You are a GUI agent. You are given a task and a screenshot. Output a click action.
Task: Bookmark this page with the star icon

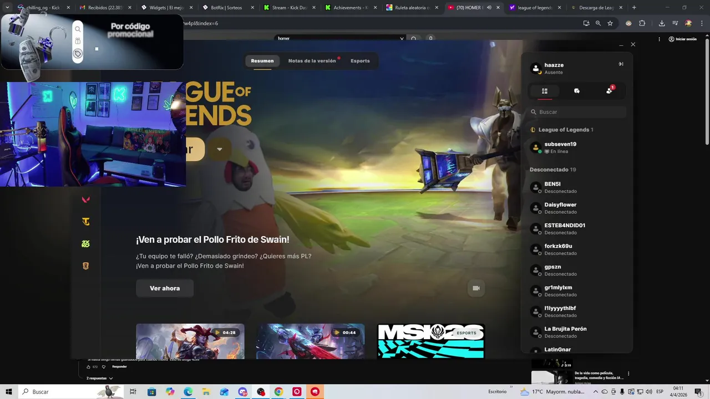tap(610, 23)
